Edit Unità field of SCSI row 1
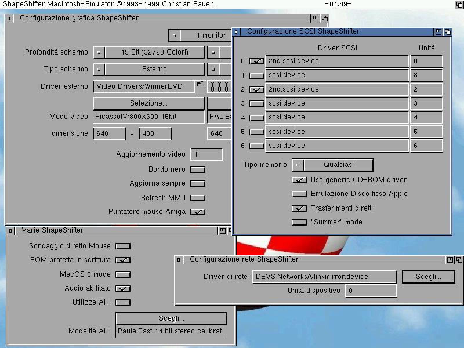This screenshot has width=464, height=348. 427,75
